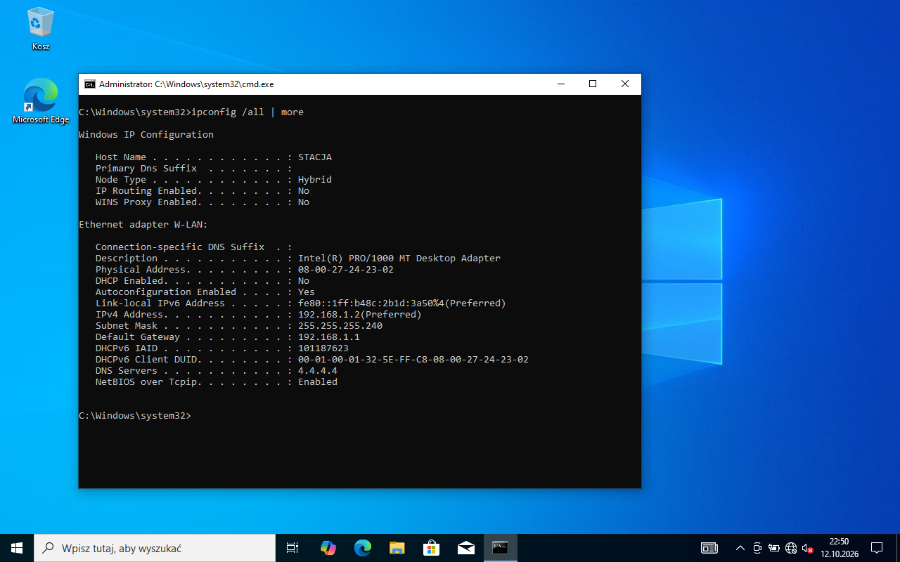Open the news and interests widget
The height and width of the screenshot is (562, 900).
point(709,548)
